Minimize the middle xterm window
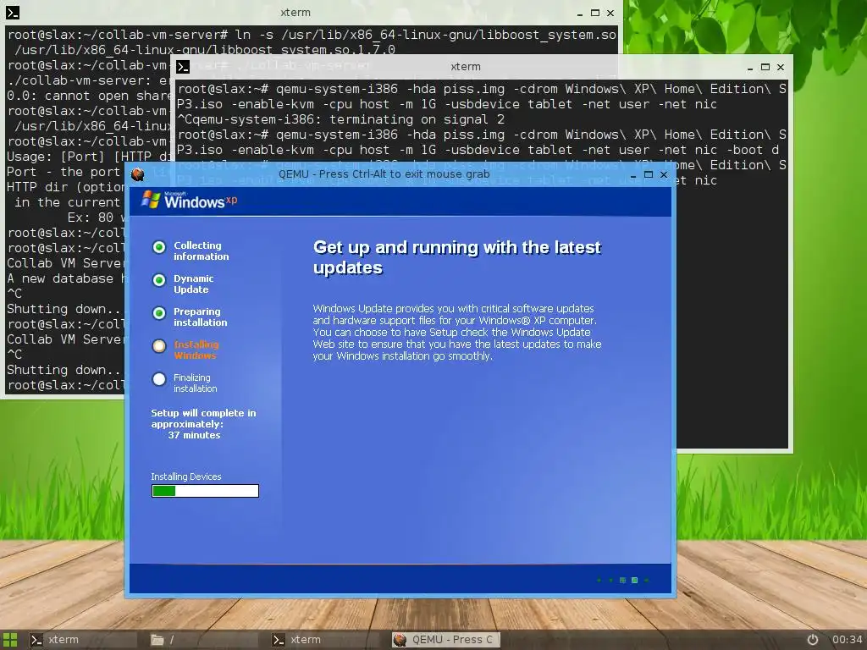Viewport: 867px width, 650px height. coord(750,68)
